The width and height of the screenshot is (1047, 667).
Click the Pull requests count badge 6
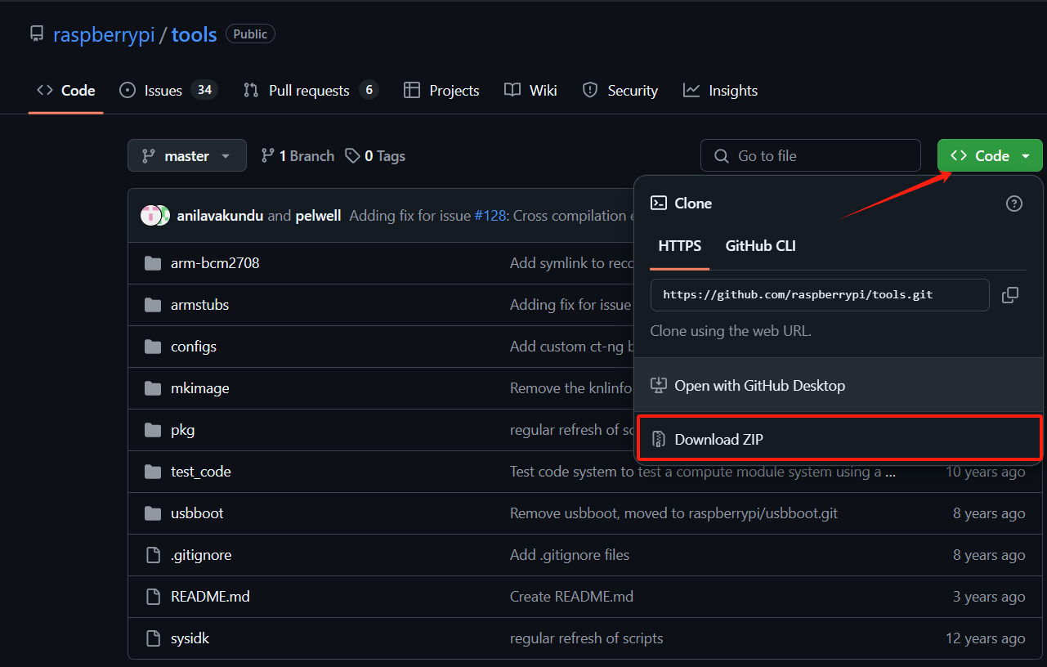coord(369,90)
